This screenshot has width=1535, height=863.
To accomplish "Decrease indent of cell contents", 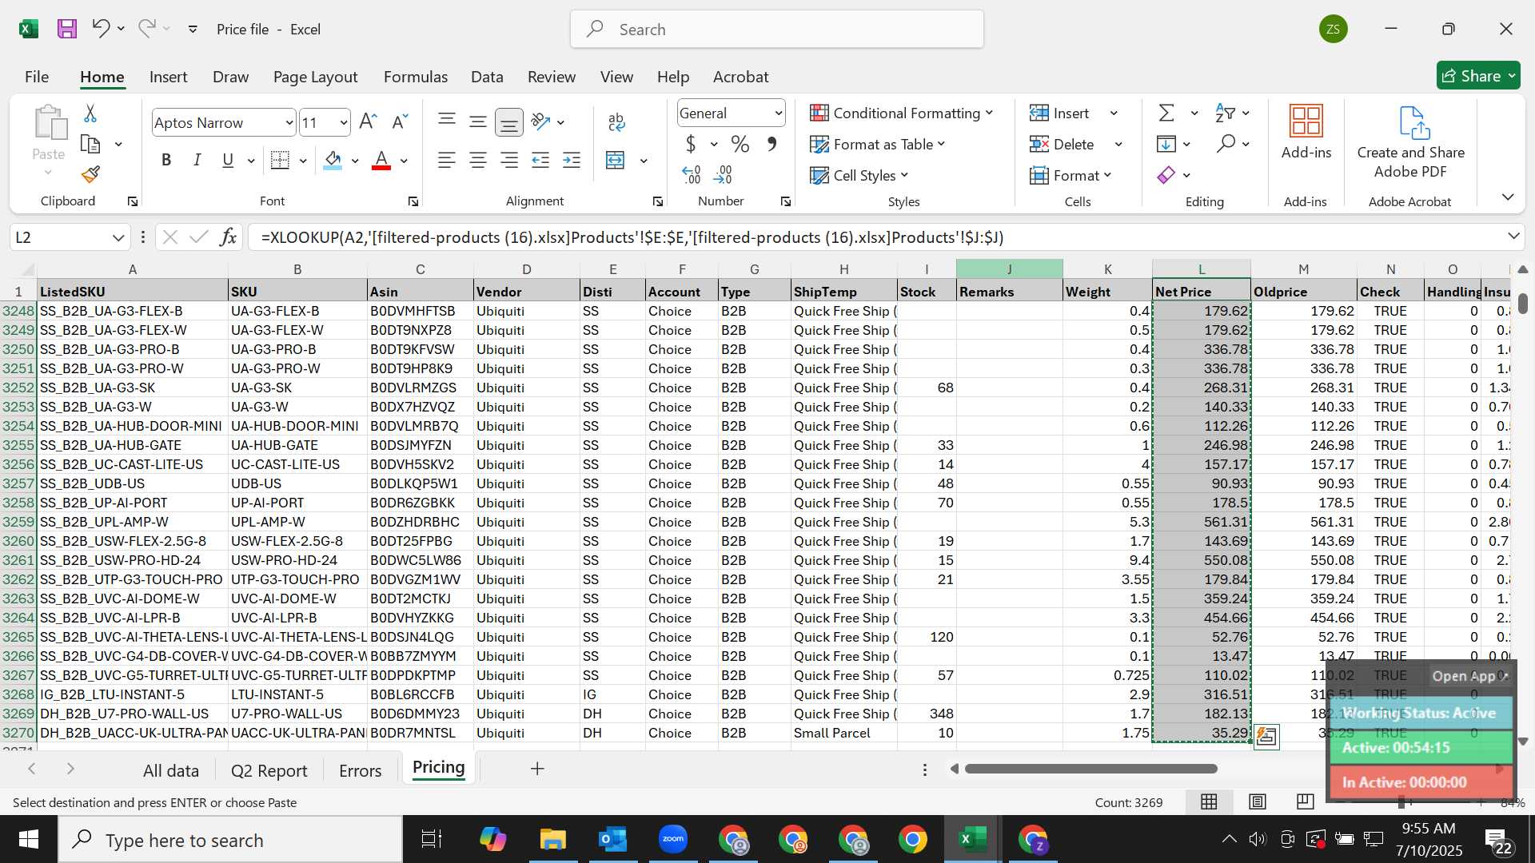I will click(x=540, y=160).
